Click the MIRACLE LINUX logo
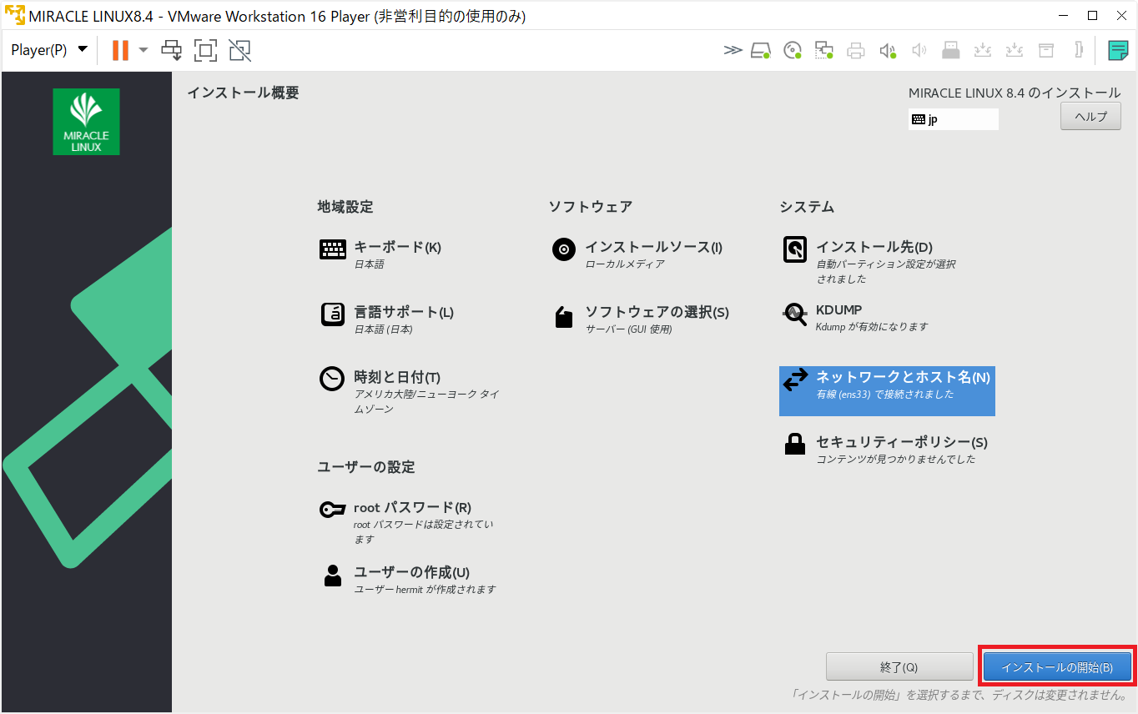The width and height of the screenshot is (1138, 714). coord(86,122)
